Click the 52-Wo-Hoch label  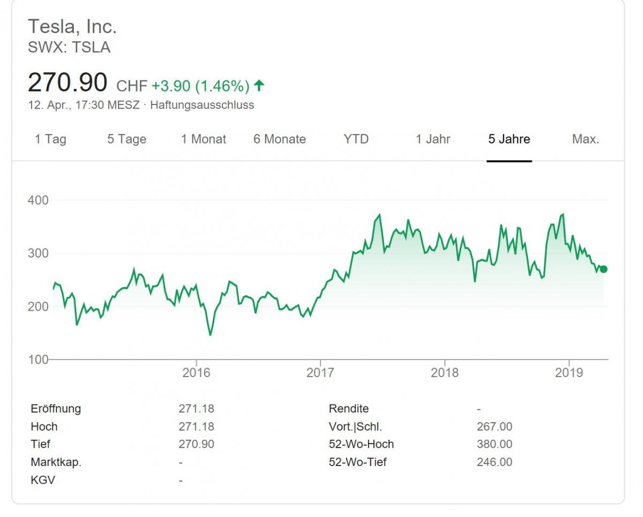coord(361,444)
